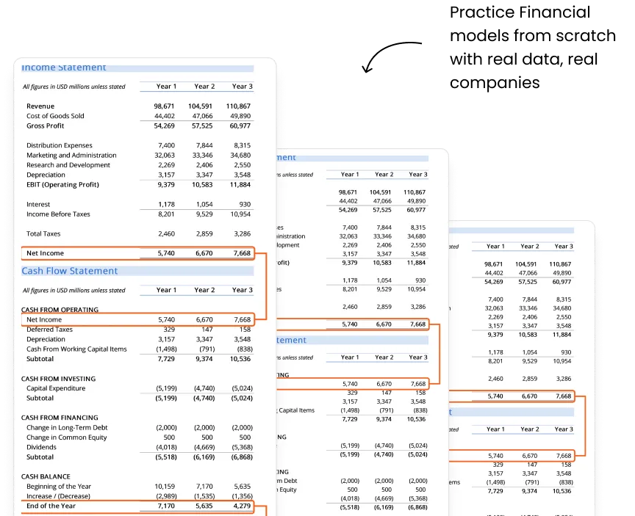Click the 'Total Taxes' label on front sheet

(43, 233)
